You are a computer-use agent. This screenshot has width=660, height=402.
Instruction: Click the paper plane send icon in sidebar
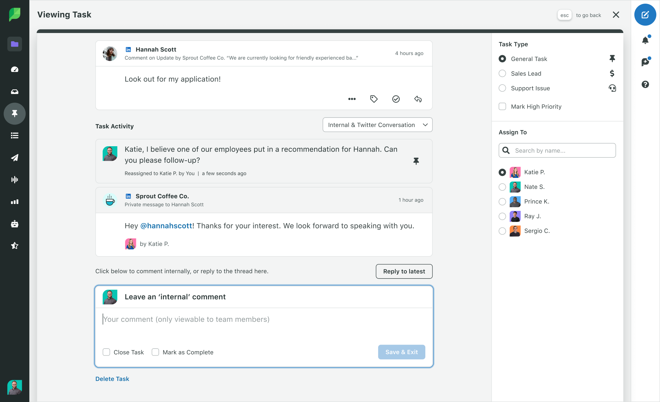pos(15,157)
